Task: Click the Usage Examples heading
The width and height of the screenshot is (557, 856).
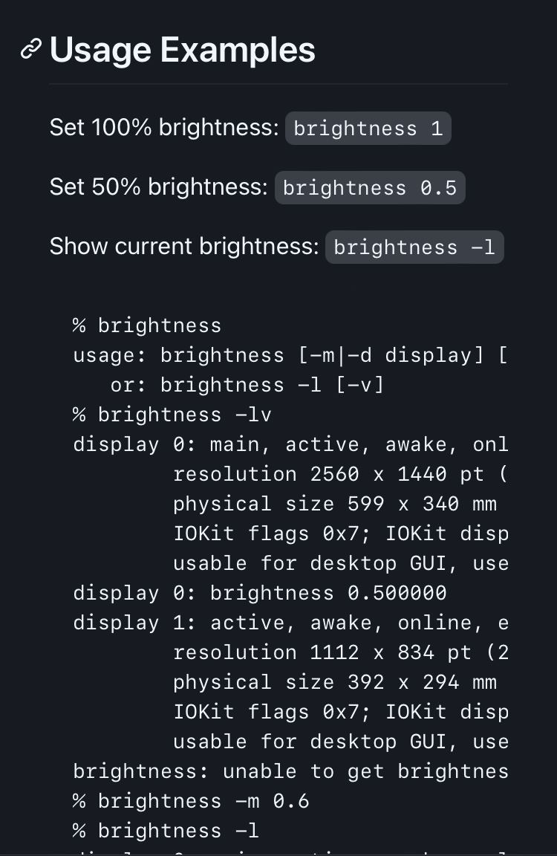Action: [182, 50]
